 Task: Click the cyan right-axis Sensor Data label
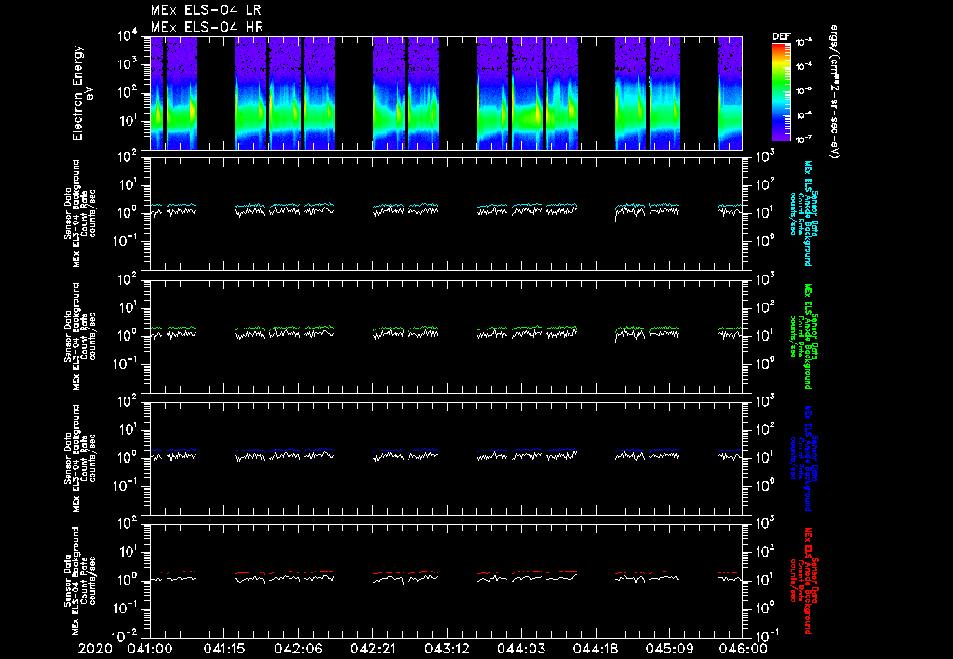point(803,213)
